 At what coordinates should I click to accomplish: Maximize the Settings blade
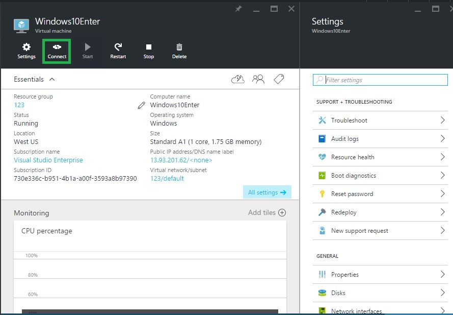435,9
